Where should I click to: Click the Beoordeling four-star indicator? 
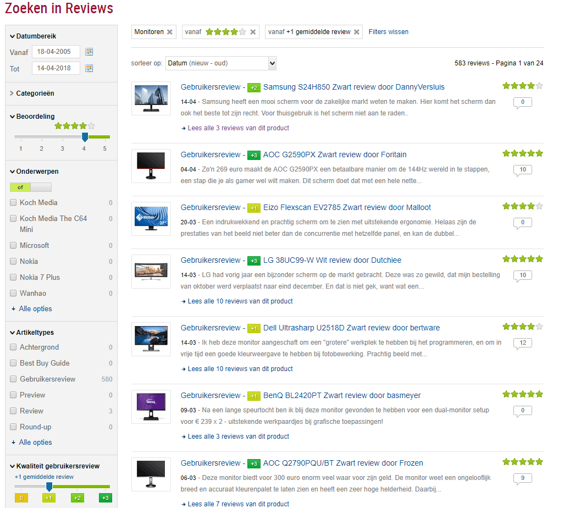click(75, 126)
